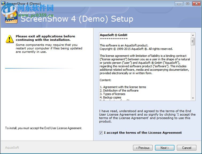This screenshot has width=202, height=154.
Task: Click the Next button to continue
Action: tap(165, 148)
